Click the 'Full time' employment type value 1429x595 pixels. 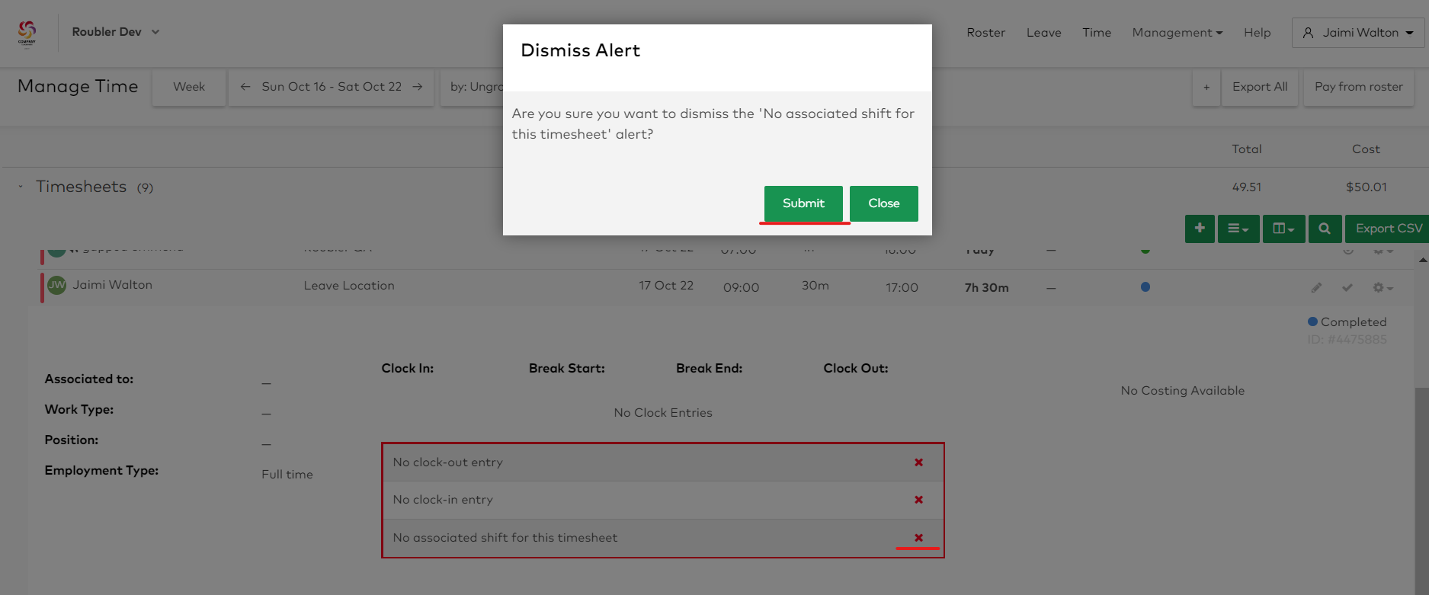coord(287,475)
